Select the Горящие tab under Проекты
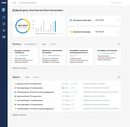 tap(53, 44)
